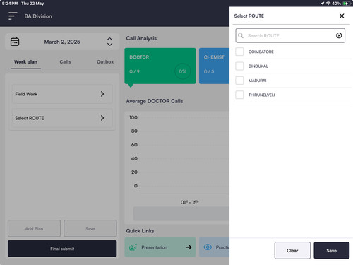This screenshot has height=265, width=353.
Task: Click the Presentation arrow icon
Action: 189,247
